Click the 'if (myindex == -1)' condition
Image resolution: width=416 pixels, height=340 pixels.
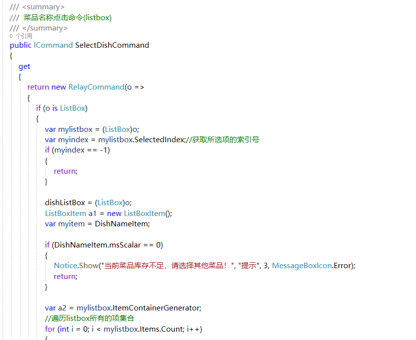tap(77, 150)
